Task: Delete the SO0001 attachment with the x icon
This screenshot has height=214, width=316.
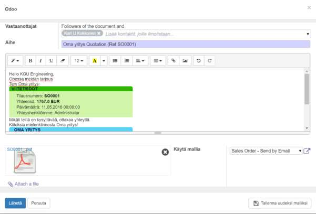Action: click(x=165, y=152)
